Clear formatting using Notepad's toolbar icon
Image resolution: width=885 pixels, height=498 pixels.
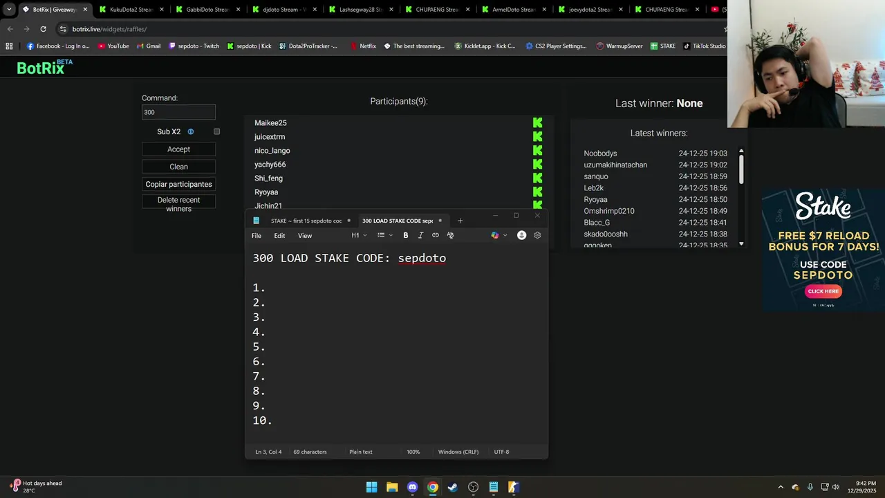[450, 235]
